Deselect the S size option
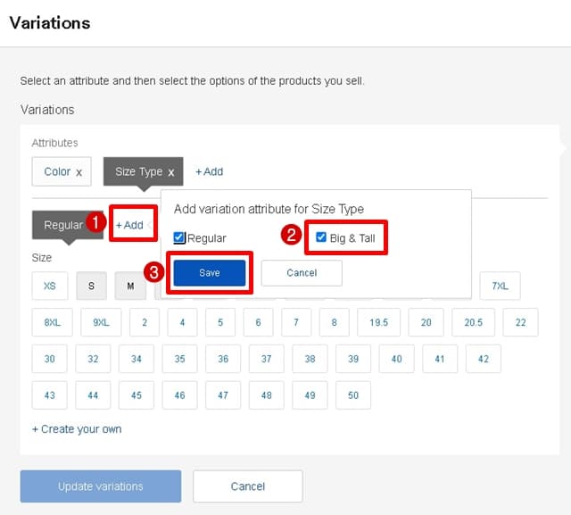This screenshot has height=515, width=571. (91, 286)
